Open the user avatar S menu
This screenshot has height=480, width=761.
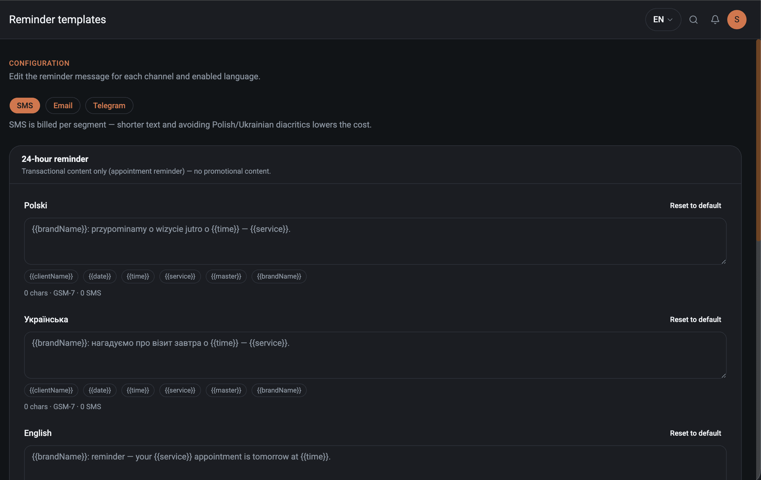pyautogui.click(x=737, y=20)
